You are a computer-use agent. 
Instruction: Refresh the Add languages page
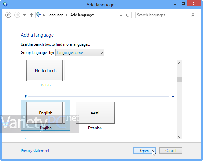coord(128,15)
